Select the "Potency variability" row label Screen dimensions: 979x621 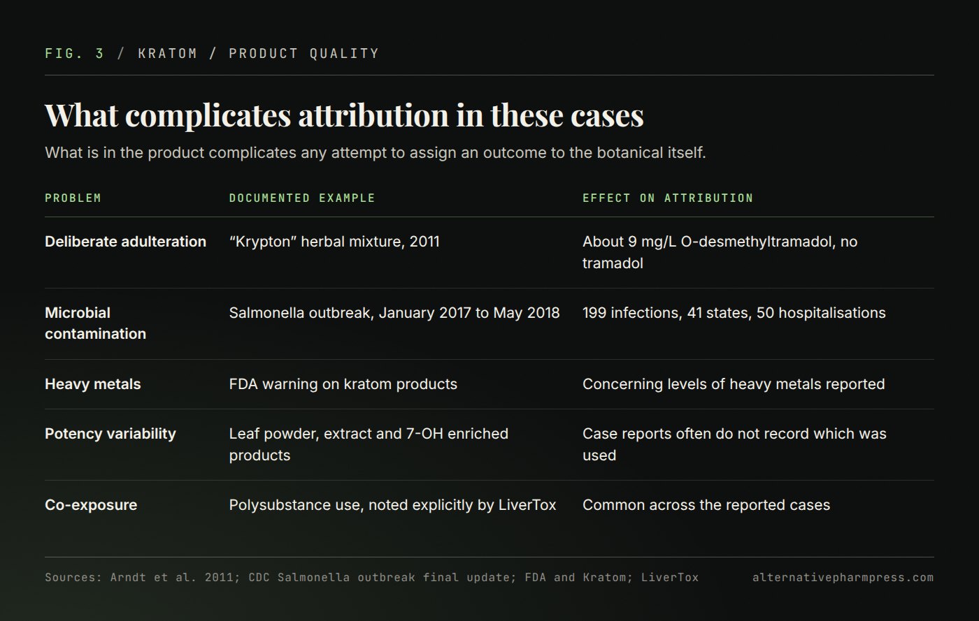coord(110,434)
